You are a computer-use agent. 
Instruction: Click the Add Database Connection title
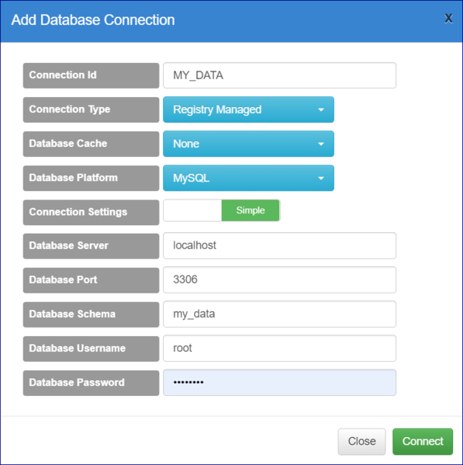(x=93, y=20)
